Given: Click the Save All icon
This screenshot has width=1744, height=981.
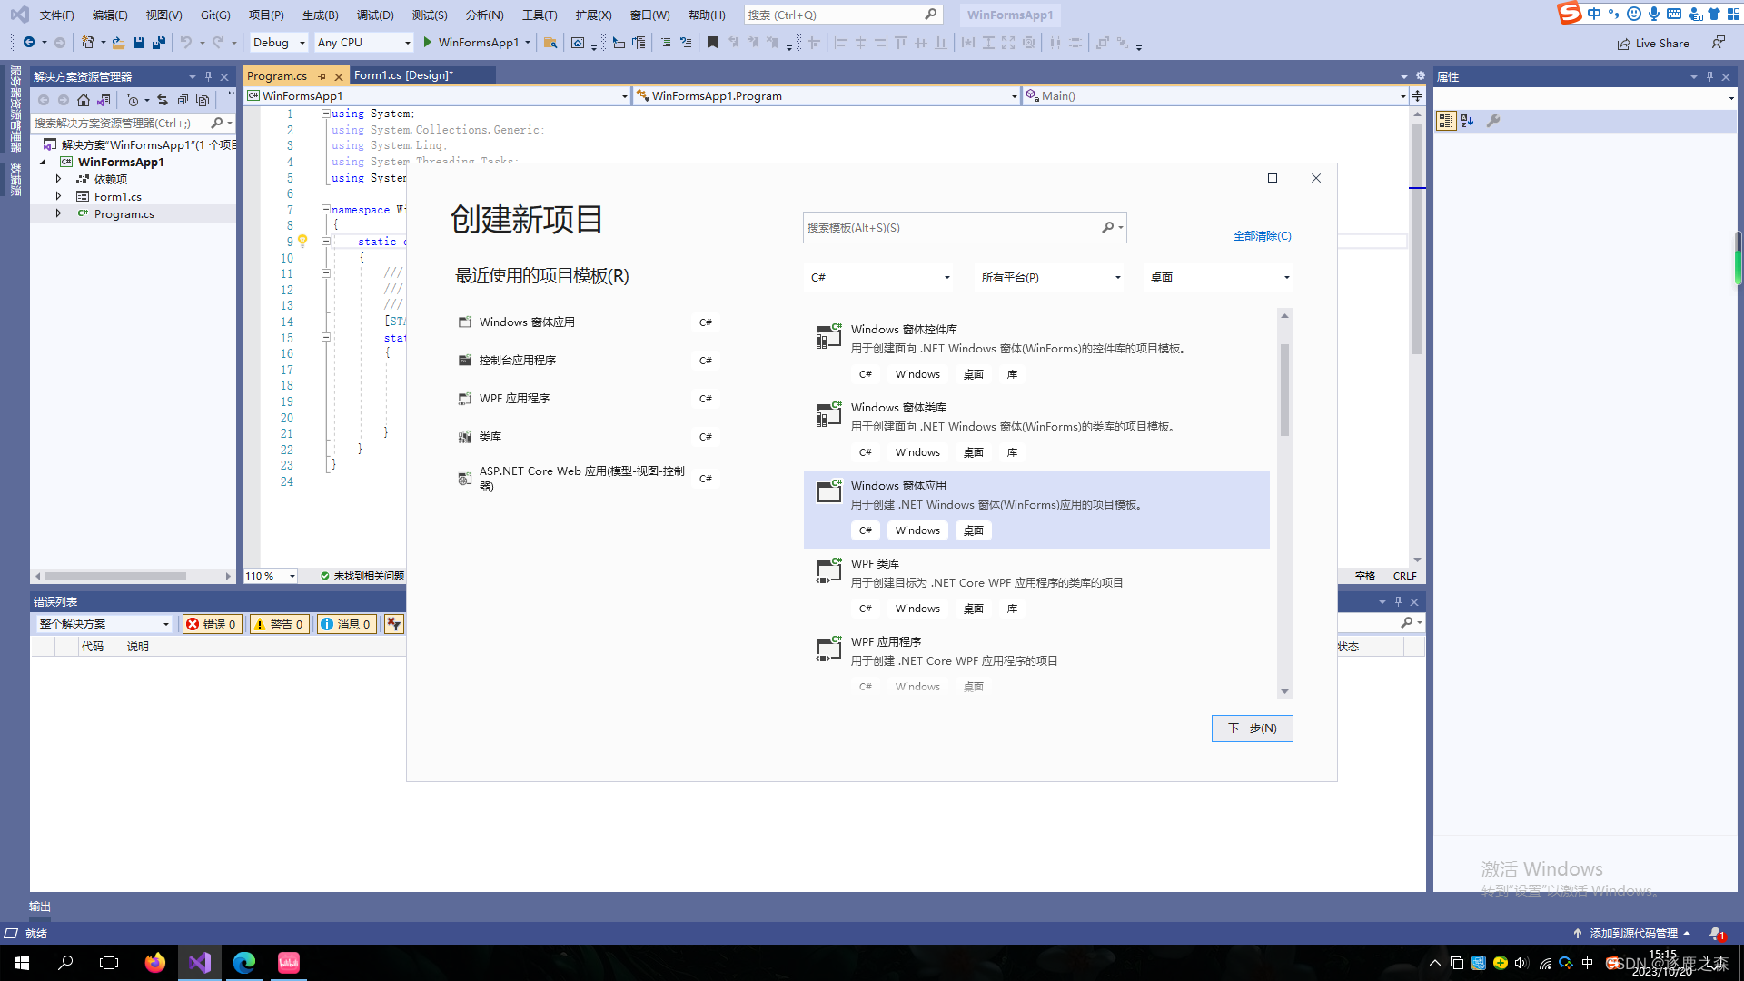Looking at the screenshot, I should click(159, 43).
